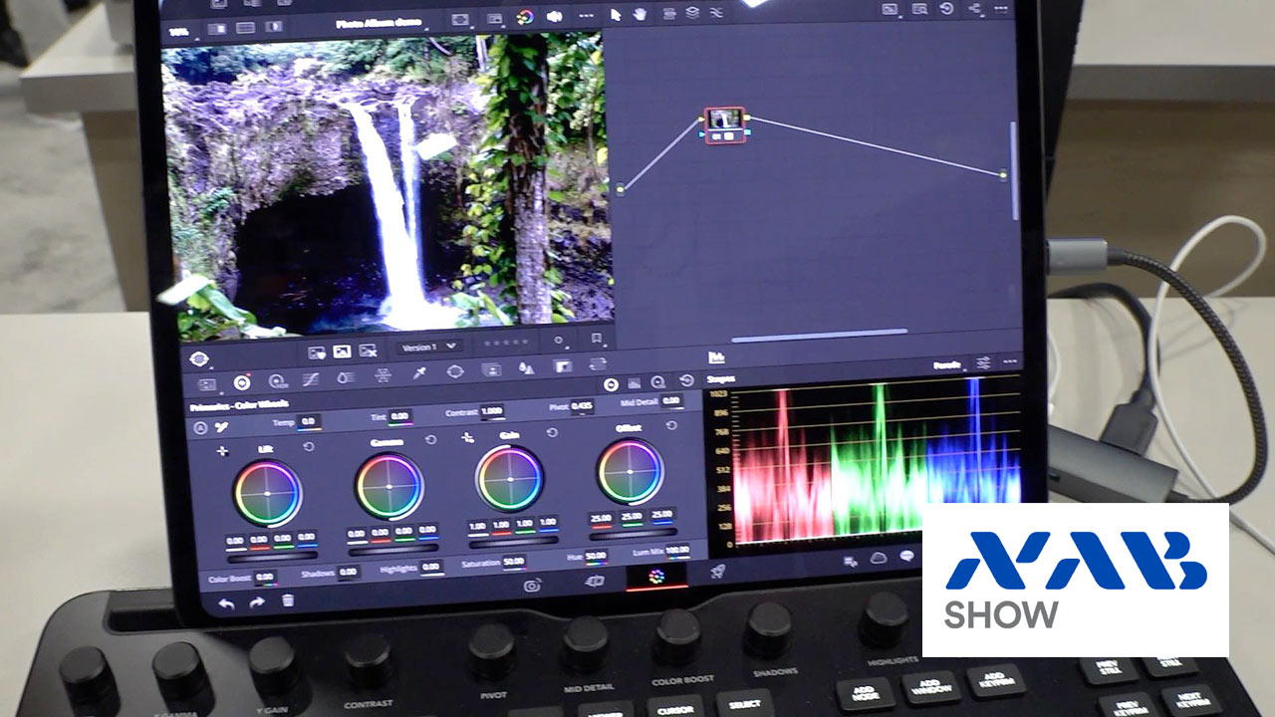Select the hand pan tool
Image resolution: width=1275 pixels, height=717 pixels.
[640, 14]
